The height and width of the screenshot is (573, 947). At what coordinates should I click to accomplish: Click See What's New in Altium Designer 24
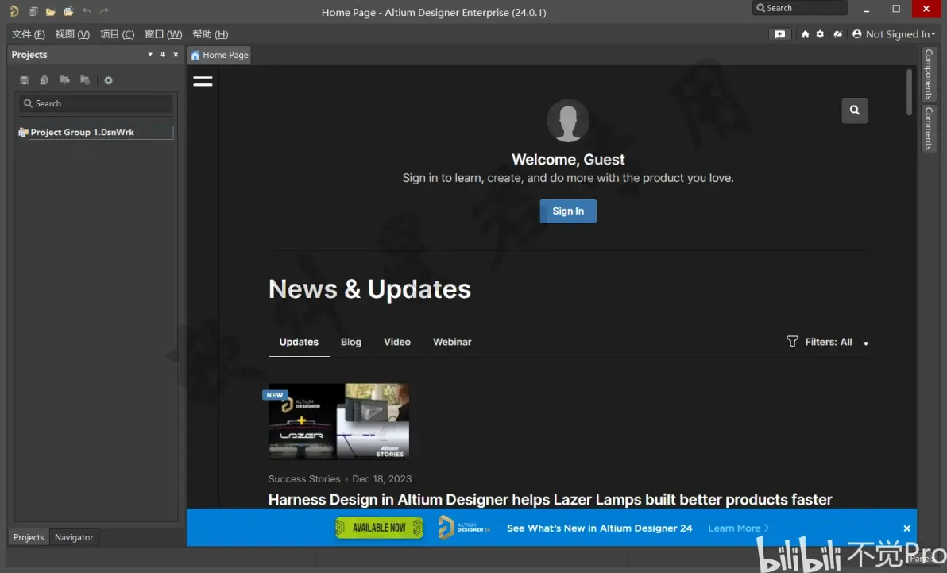tap(599, 528)
